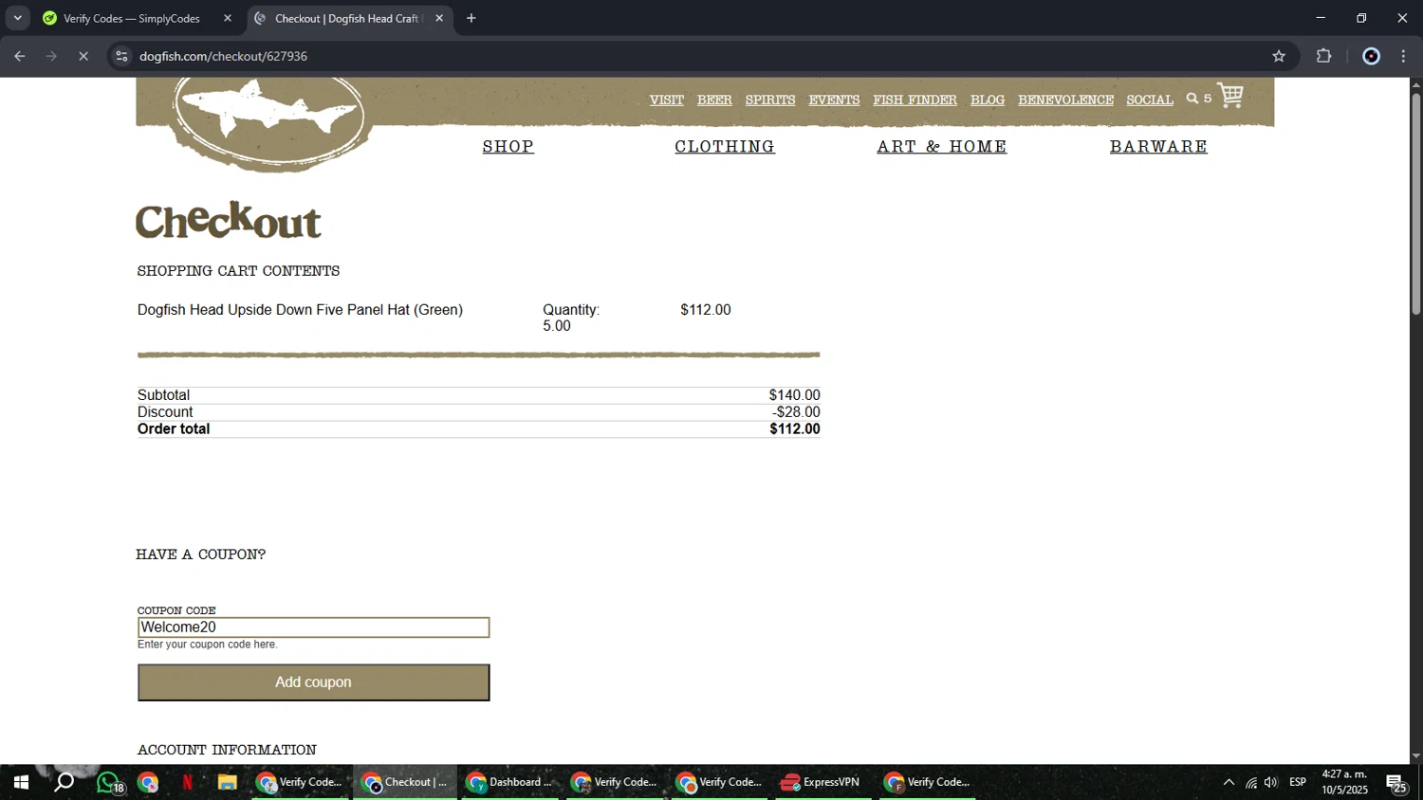This screenshot has height=800, width=1423.
Task: Open the VISIT menu link
Action: pos(666,100)
